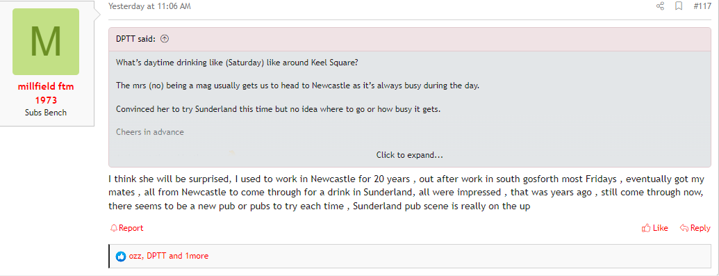The width and height of the screenshot is (719, 276).
Task: Click the bell icon beside Report
Action: point(114,228)
